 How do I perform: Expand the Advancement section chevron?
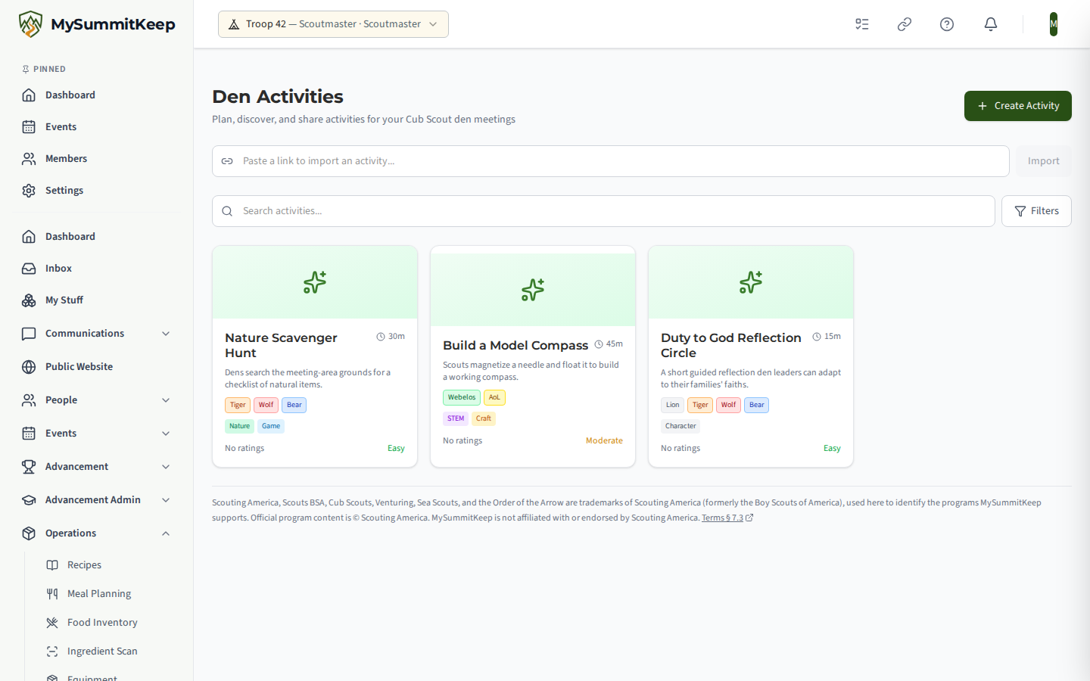click(166, 467)
